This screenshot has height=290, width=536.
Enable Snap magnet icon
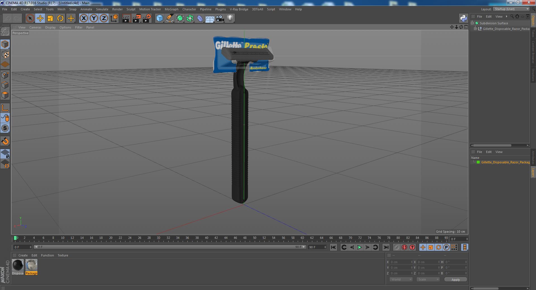[5, 141]
